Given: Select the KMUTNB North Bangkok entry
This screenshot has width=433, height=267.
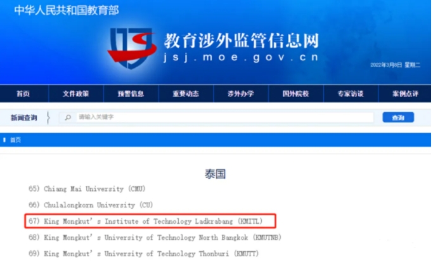Looking at the screenshot, I should coord(155,237).
